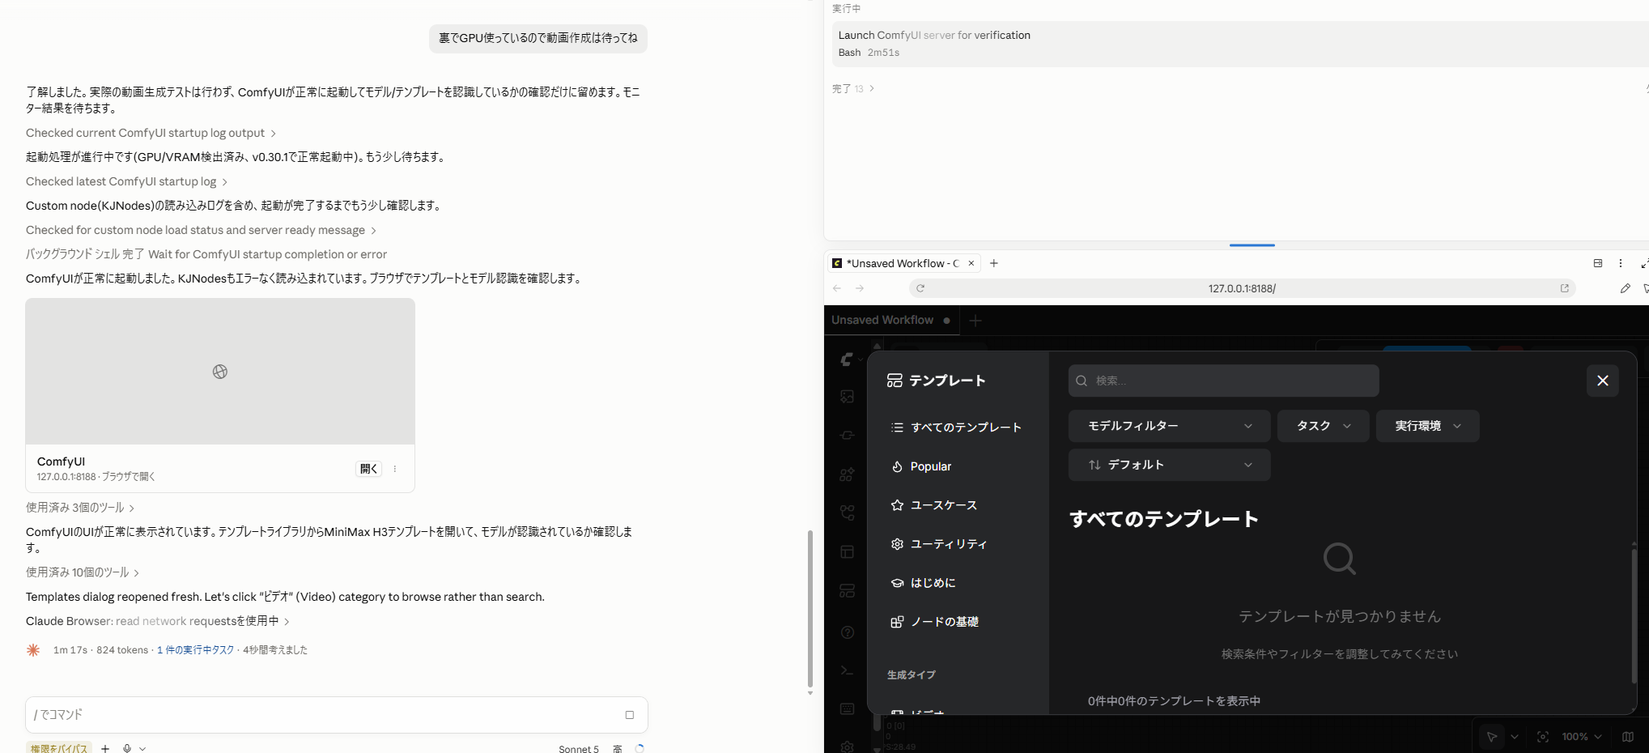1649x753 pixels.
Task: Select the ノードの基礎 templates category
Action: 957,622
